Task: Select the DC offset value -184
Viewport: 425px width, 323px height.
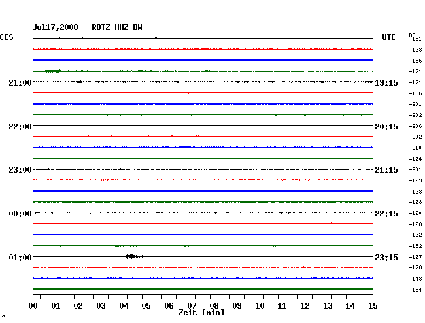Action: click(415, 290)
